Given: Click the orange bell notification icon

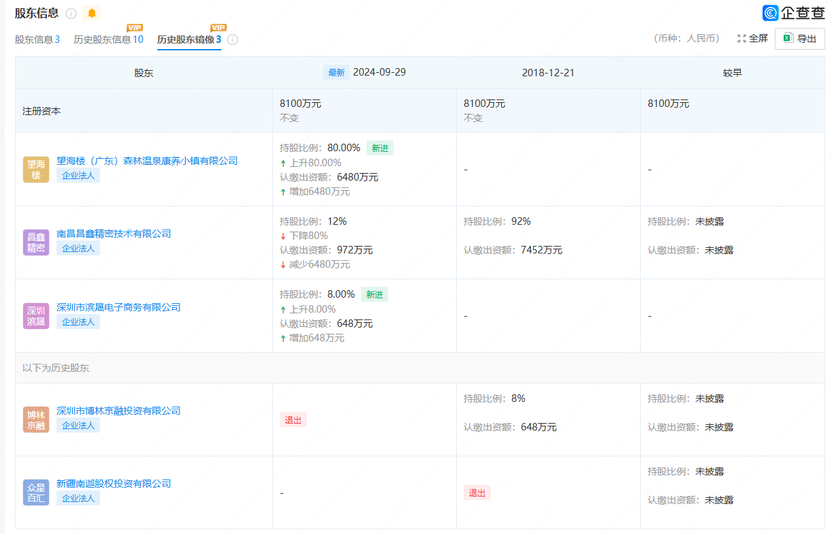Looking at the screenshot, I should 92,14.
